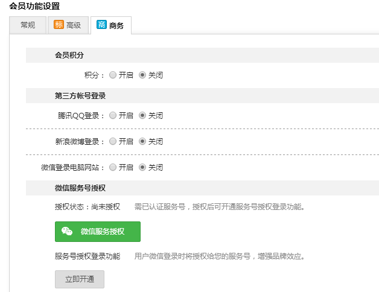Click the green 微信服务授权 button
This screenshot has height=292, width=379.
pos(98,232)
